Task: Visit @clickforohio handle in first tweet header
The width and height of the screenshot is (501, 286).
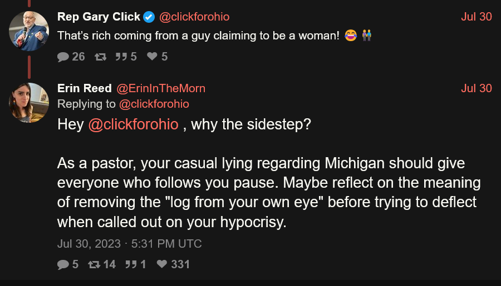Action: point(194,17)
